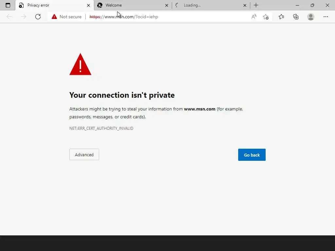Add this page to favorites star icon
The height and width of the screenshot is (251, 335).
tap(266, 17)
